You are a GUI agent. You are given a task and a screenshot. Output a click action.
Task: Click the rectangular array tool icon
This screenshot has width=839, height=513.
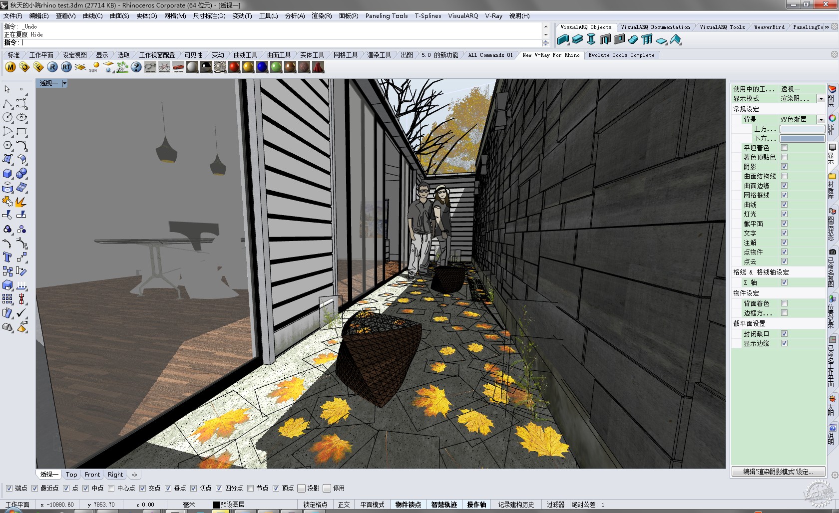click(7, 299)
